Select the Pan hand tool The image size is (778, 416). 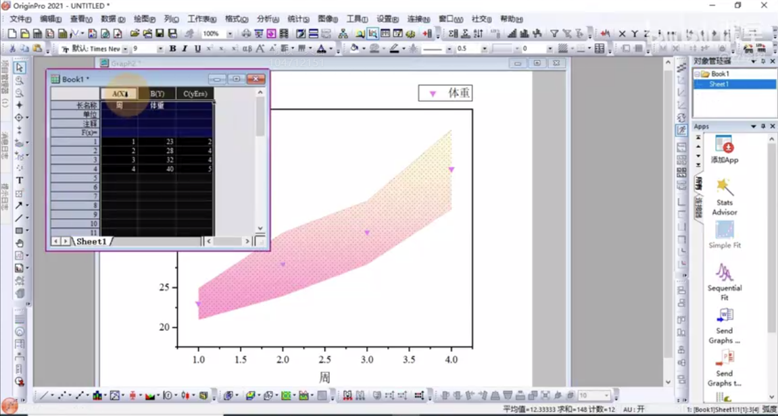(20, 243)
